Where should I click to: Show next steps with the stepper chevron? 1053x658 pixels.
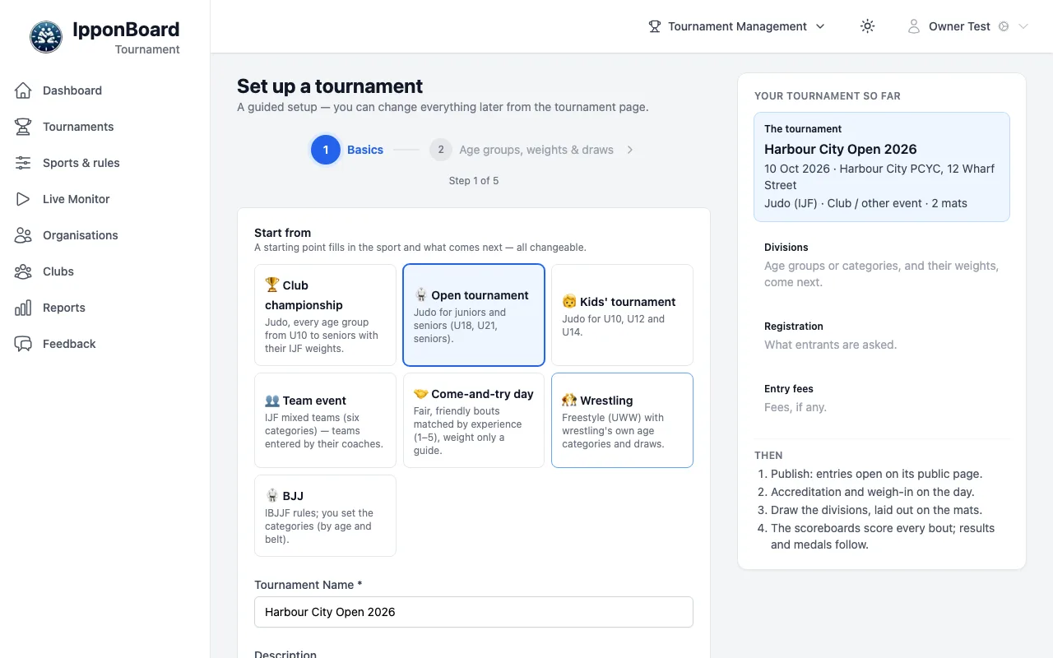630,150
